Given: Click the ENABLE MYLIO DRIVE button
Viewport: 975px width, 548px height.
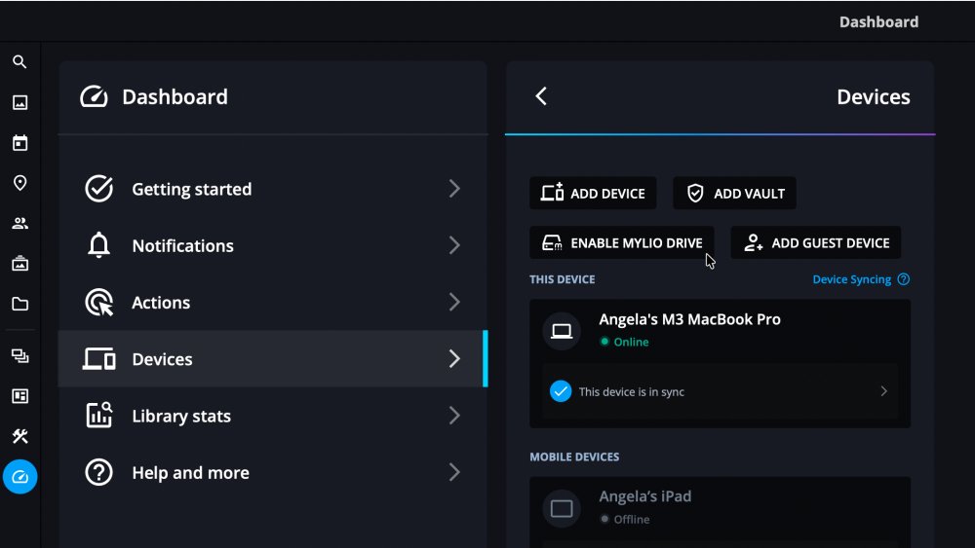Looking at the screenshot, I should click(x=622, y=243).
